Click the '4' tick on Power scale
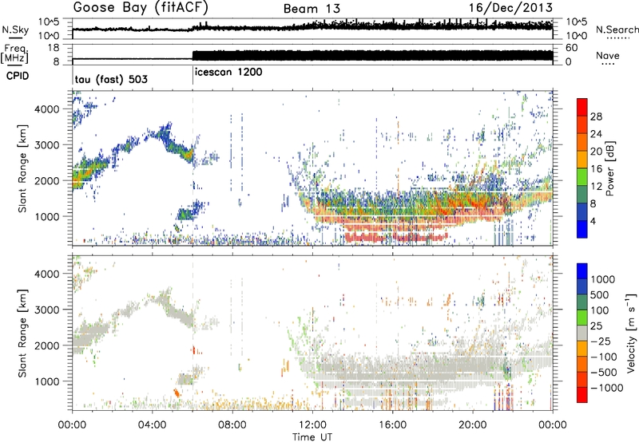The height and width of the screenshot is (442, 639). point(593,221)
